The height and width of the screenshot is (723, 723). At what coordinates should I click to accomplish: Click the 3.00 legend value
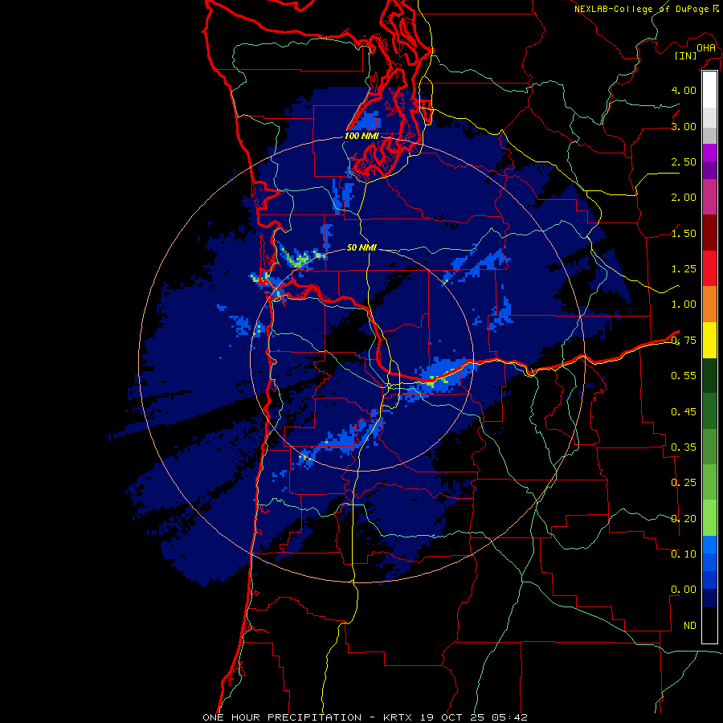click(684, 126)
